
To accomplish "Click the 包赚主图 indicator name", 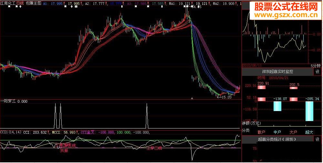I will (33, 3).
